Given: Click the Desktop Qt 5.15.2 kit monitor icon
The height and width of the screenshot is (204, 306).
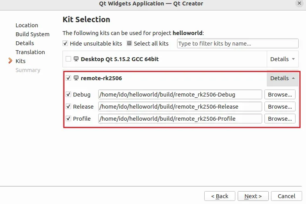Looking at the screenshot, I should click(x=76, y=59).
